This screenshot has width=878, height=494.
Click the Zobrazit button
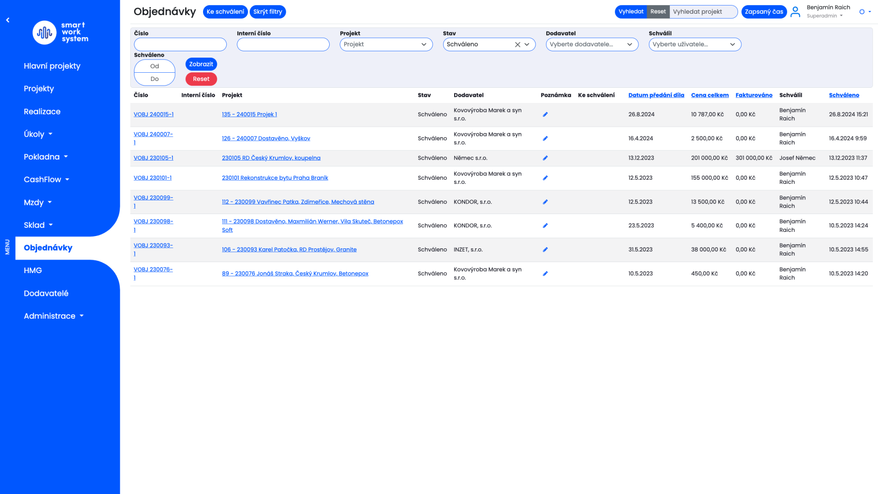tap(201, 64)
